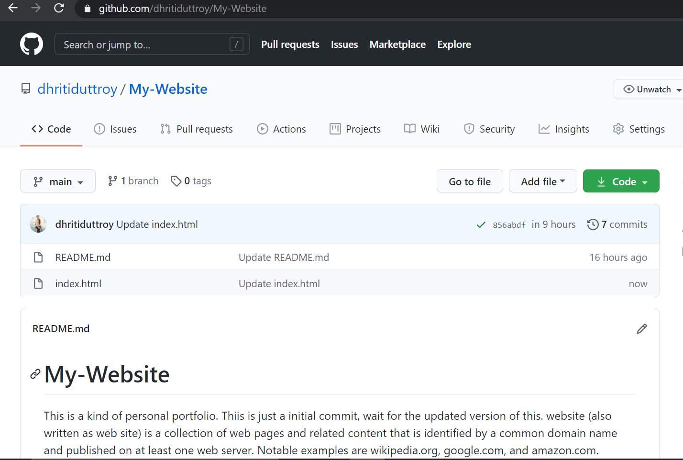Open the README.md file
The image size is (683, 460).
tap(83, 258)
